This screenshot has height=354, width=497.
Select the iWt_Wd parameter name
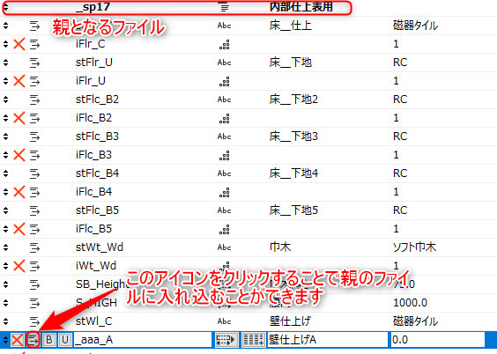point(96,266)
